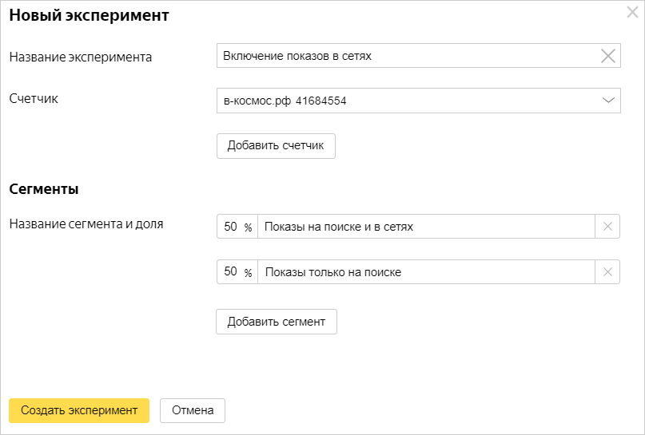Screen dimensions: 645x435
Task: Add a new segment with Добавить сегмент
Action: tap(277, 322)
